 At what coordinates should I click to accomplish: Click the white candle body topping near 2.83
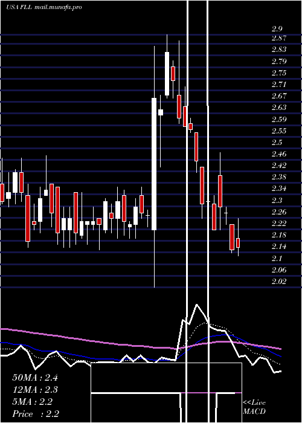pos(167,74)
